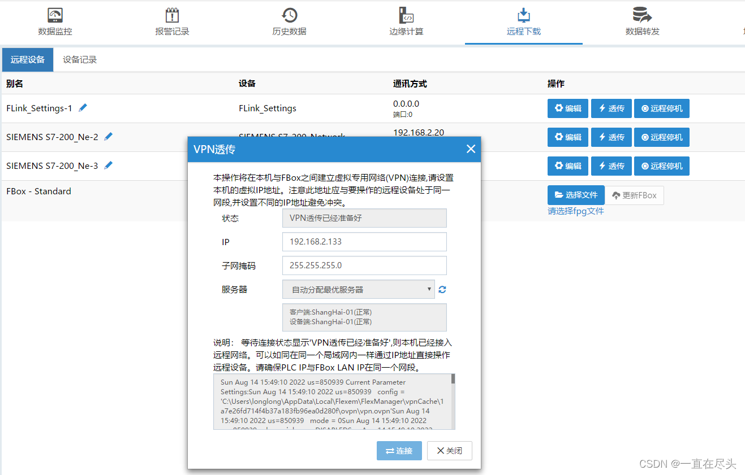Viewport: 745px width, 475px height.
Task: Click the 客户端:ShangHai-01 server info box
Action: coord(364,317)
